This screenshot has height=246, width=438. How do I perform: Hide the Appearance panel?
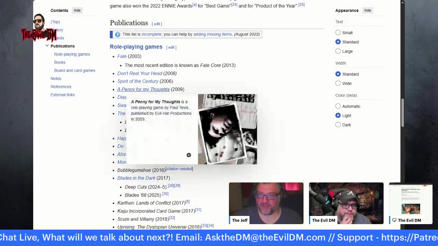click(368, 10)
